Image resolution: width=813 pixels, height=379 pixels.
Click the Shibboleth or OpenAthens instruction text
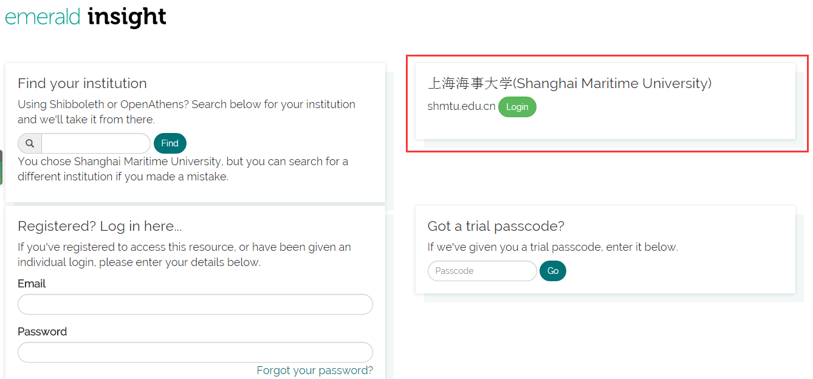pyautogui.click(x=187, y=112)
